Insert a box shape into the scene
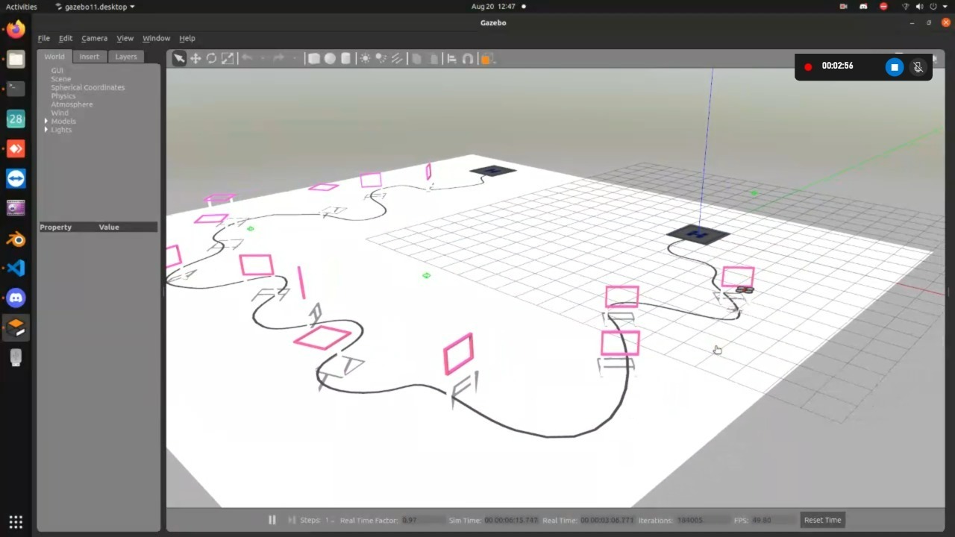Image resolution: width=955 pixels, height=537 pixels. click(313, 58)
